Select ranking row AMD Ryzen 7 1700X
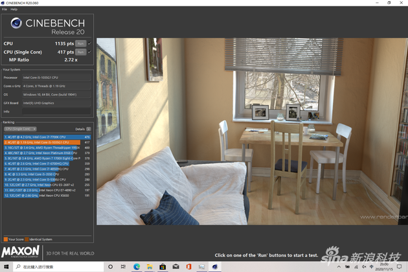This screenshot has width=408, height=272. 47,158
